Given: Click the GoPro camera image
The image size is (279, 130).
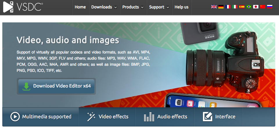Looking at the screenshot, I should click(200, 33).
